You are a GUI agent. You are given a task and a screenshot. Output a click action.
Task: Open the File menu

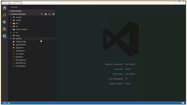point(2,4)
